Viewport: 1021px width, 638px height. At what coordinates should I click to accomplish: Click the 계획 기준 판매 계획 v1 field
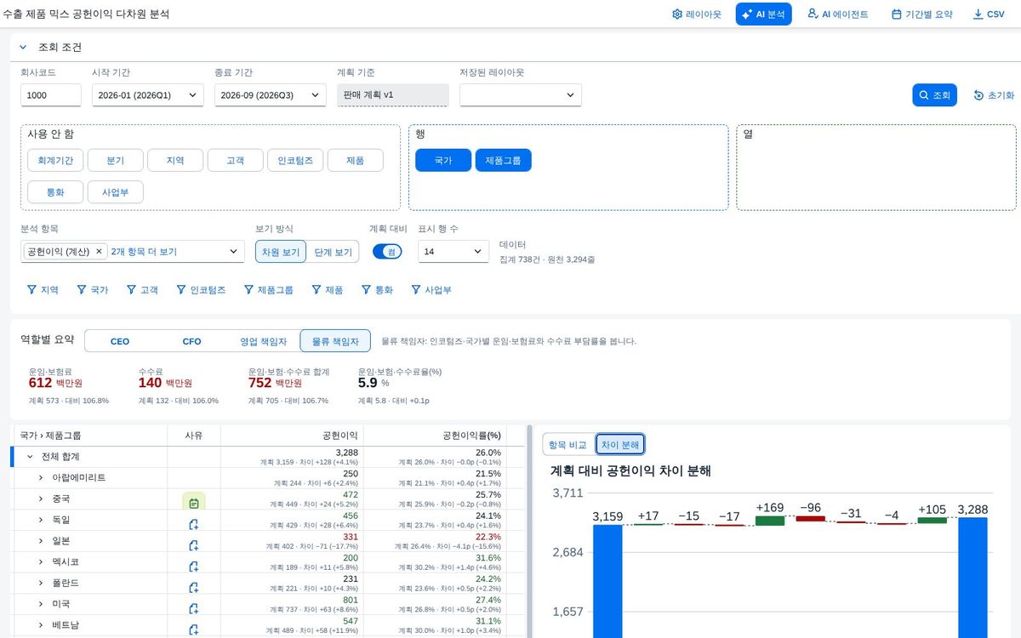click(x=393, y=95)
